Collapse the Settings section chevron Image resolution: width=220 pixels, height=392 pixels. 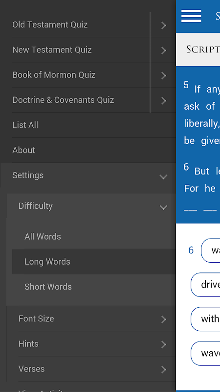click(163, 177)
